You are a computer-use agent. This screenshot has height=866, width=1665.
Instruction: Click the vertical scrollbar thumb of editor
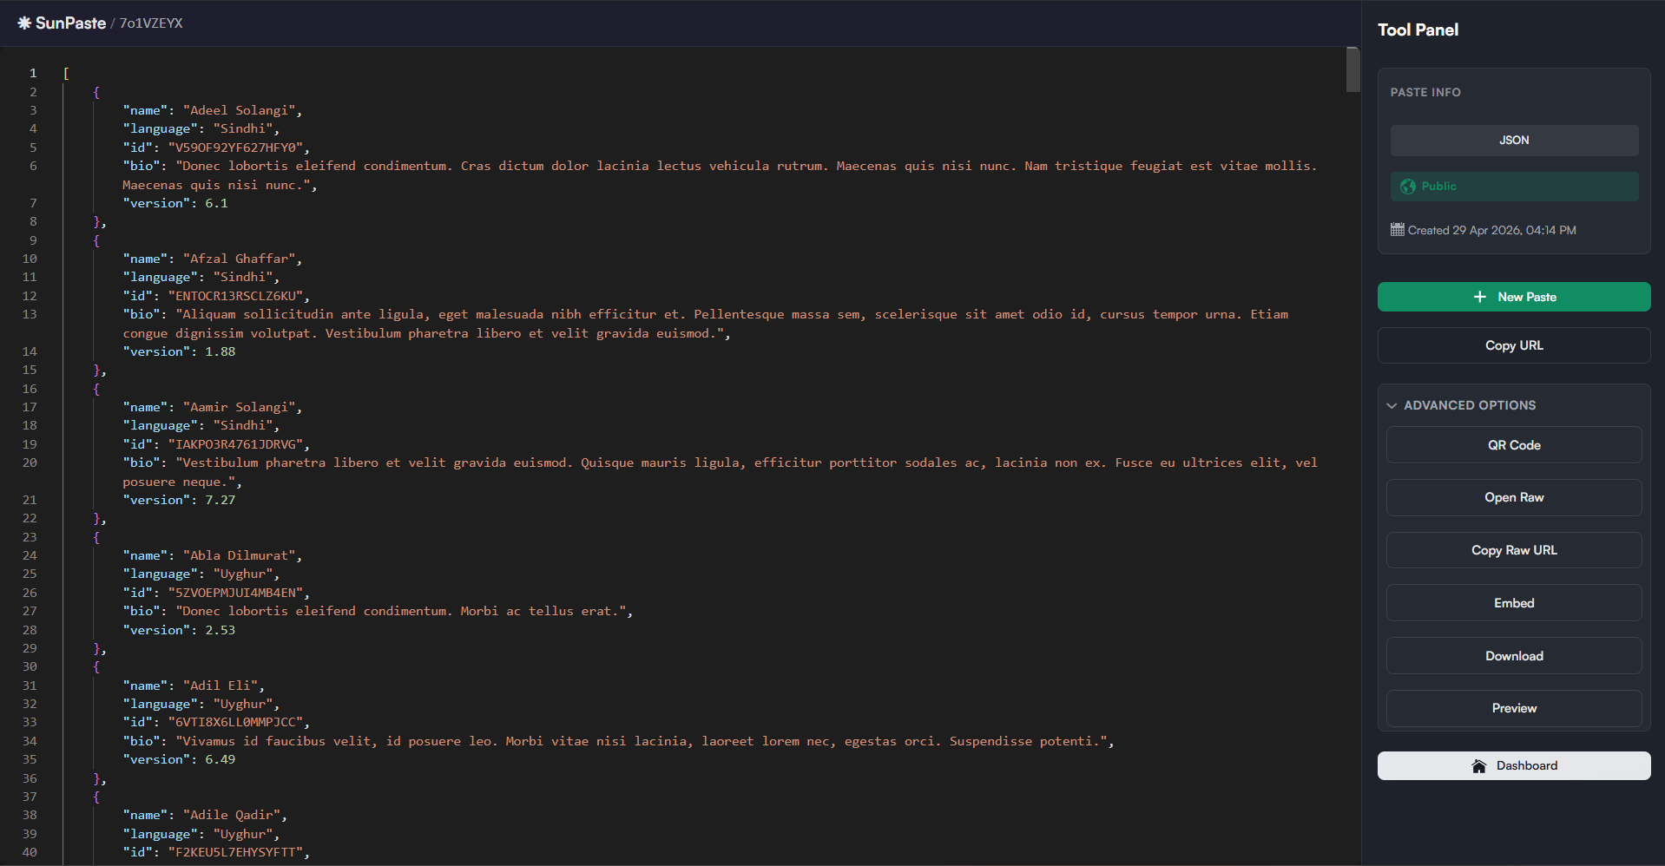point(1352,69)
